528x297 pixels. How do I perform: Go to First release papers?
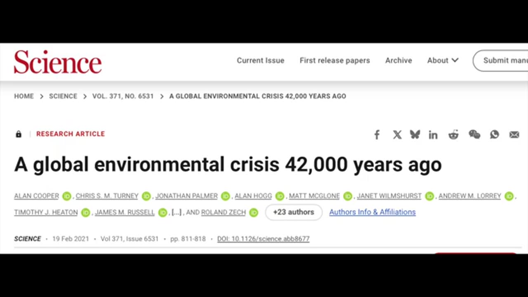point(335,60)
